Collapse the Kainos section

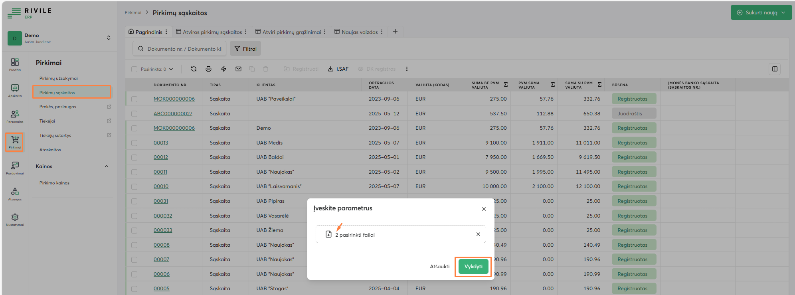point(107,166)
